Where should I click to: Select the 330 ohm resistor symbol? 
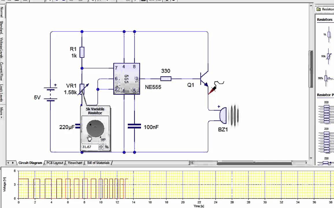point(166,79)
